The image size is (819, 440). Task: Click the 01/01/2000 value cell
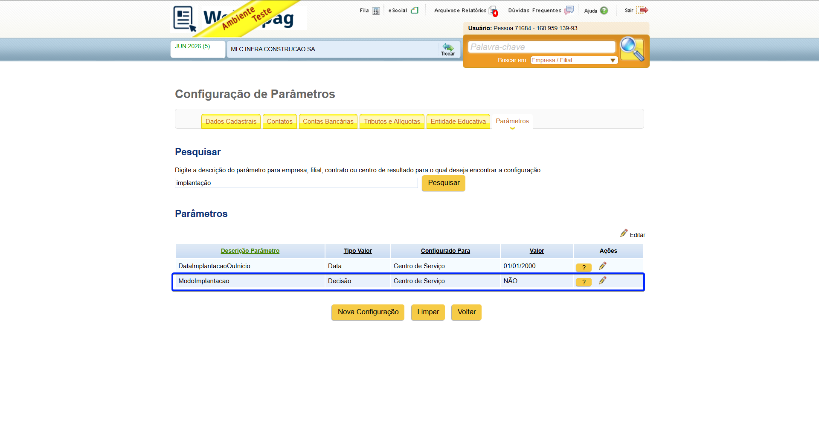click(x=537, y=266)
